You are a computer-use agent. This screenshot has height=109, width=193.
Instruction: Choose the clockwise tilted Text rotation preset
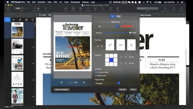pyautogui.click(x=131, y=45)
